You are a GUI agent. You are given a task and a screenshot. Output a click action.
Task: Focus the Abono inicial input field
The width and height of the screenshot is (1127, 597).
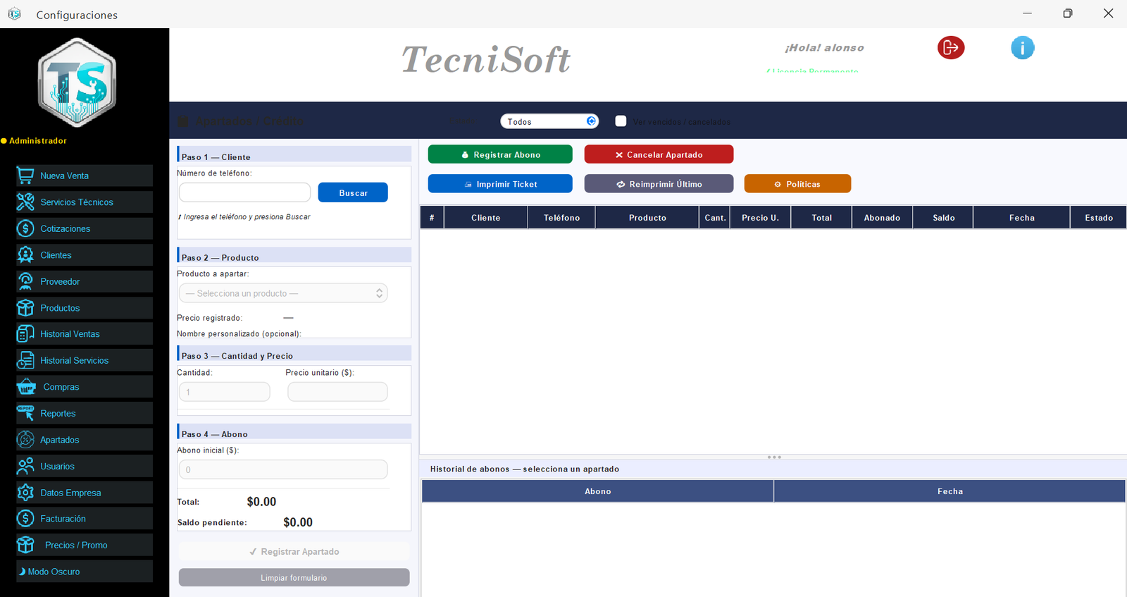(x=283, y=469)
